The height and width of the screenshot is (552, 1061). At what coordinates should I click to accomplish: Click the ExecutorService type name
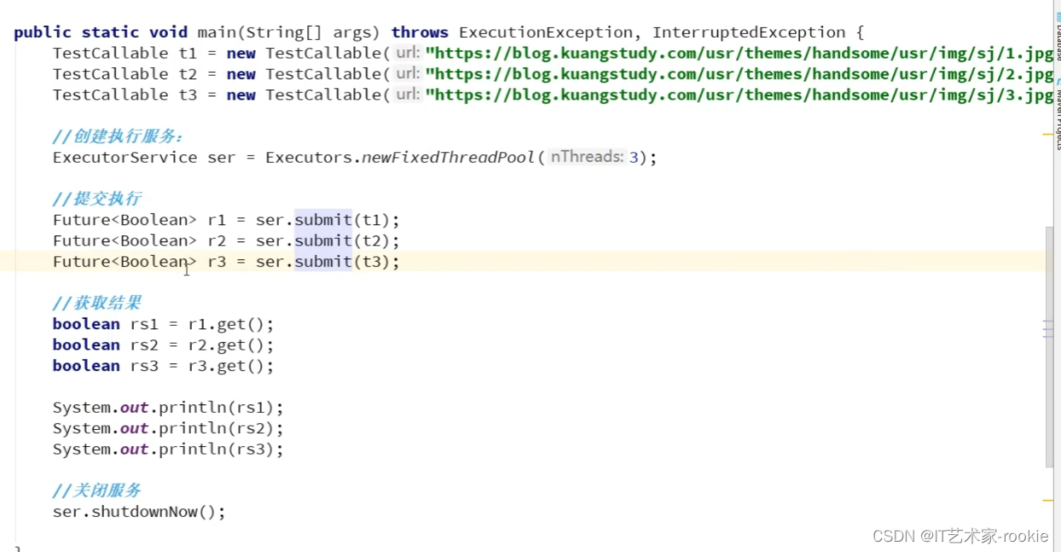125,157
